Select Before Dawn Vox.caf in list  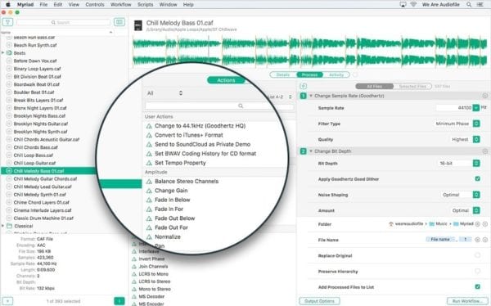click(x=35, y=61)
